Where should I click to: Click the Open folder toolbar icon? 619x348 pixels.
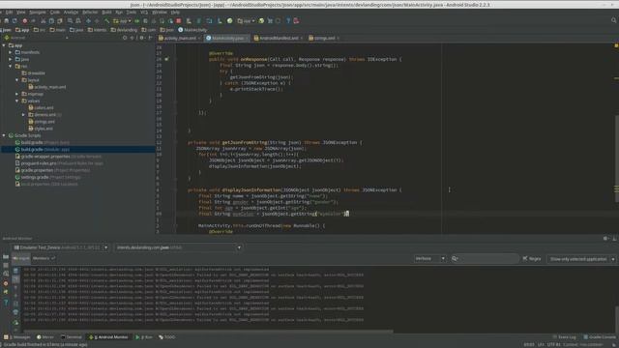pyautogui.click(x=7, y=20)
